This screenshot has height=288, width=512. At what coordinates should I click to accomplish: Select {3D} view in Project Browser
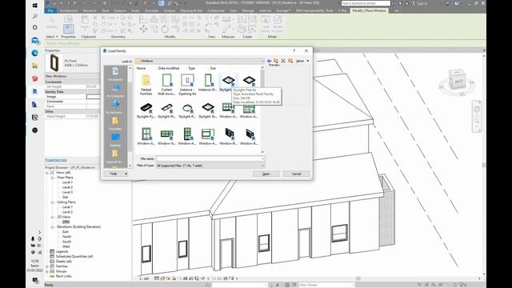[x=66, y=222]
